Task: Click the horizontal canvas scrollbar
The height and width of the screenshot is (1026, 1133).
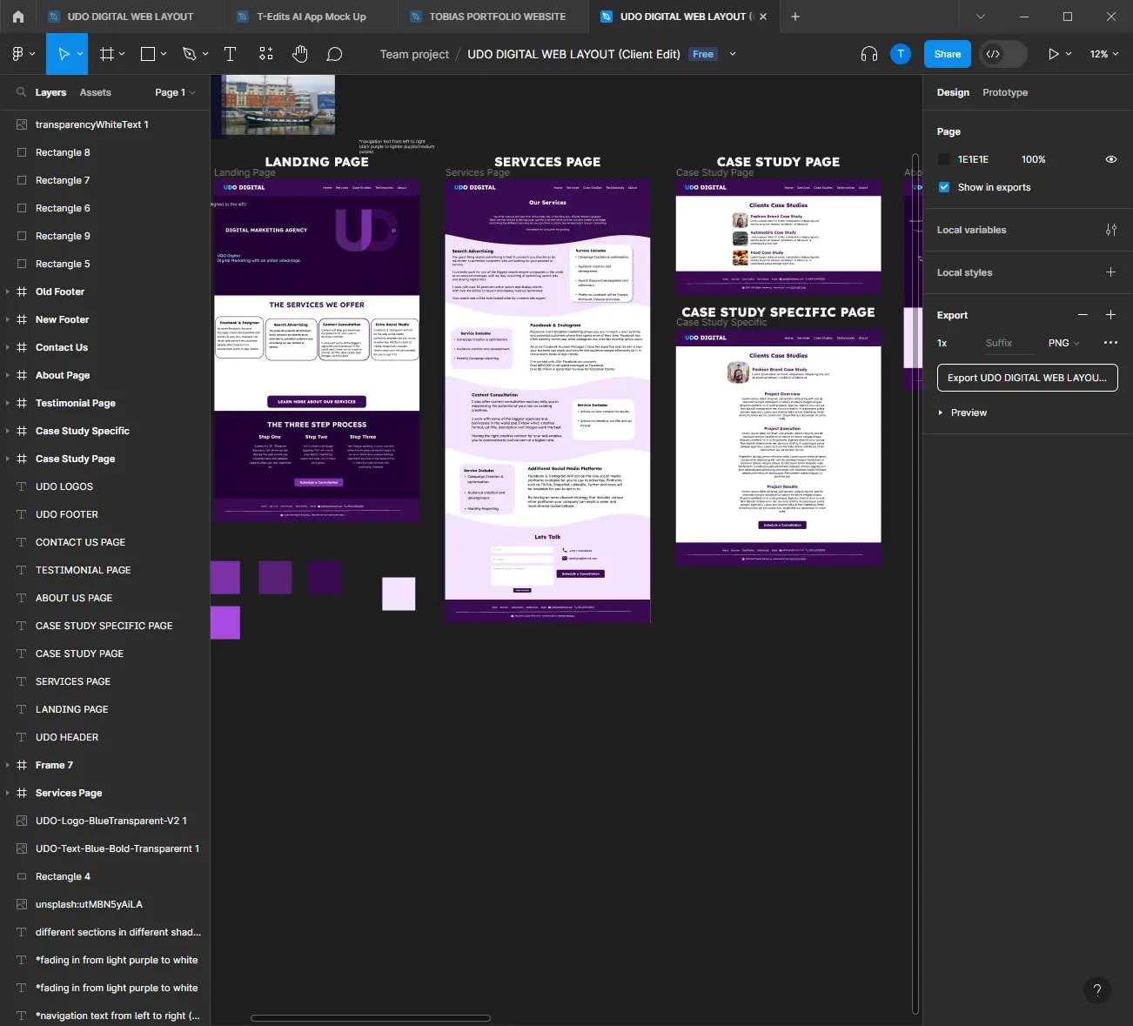Action: point(371,1017)
